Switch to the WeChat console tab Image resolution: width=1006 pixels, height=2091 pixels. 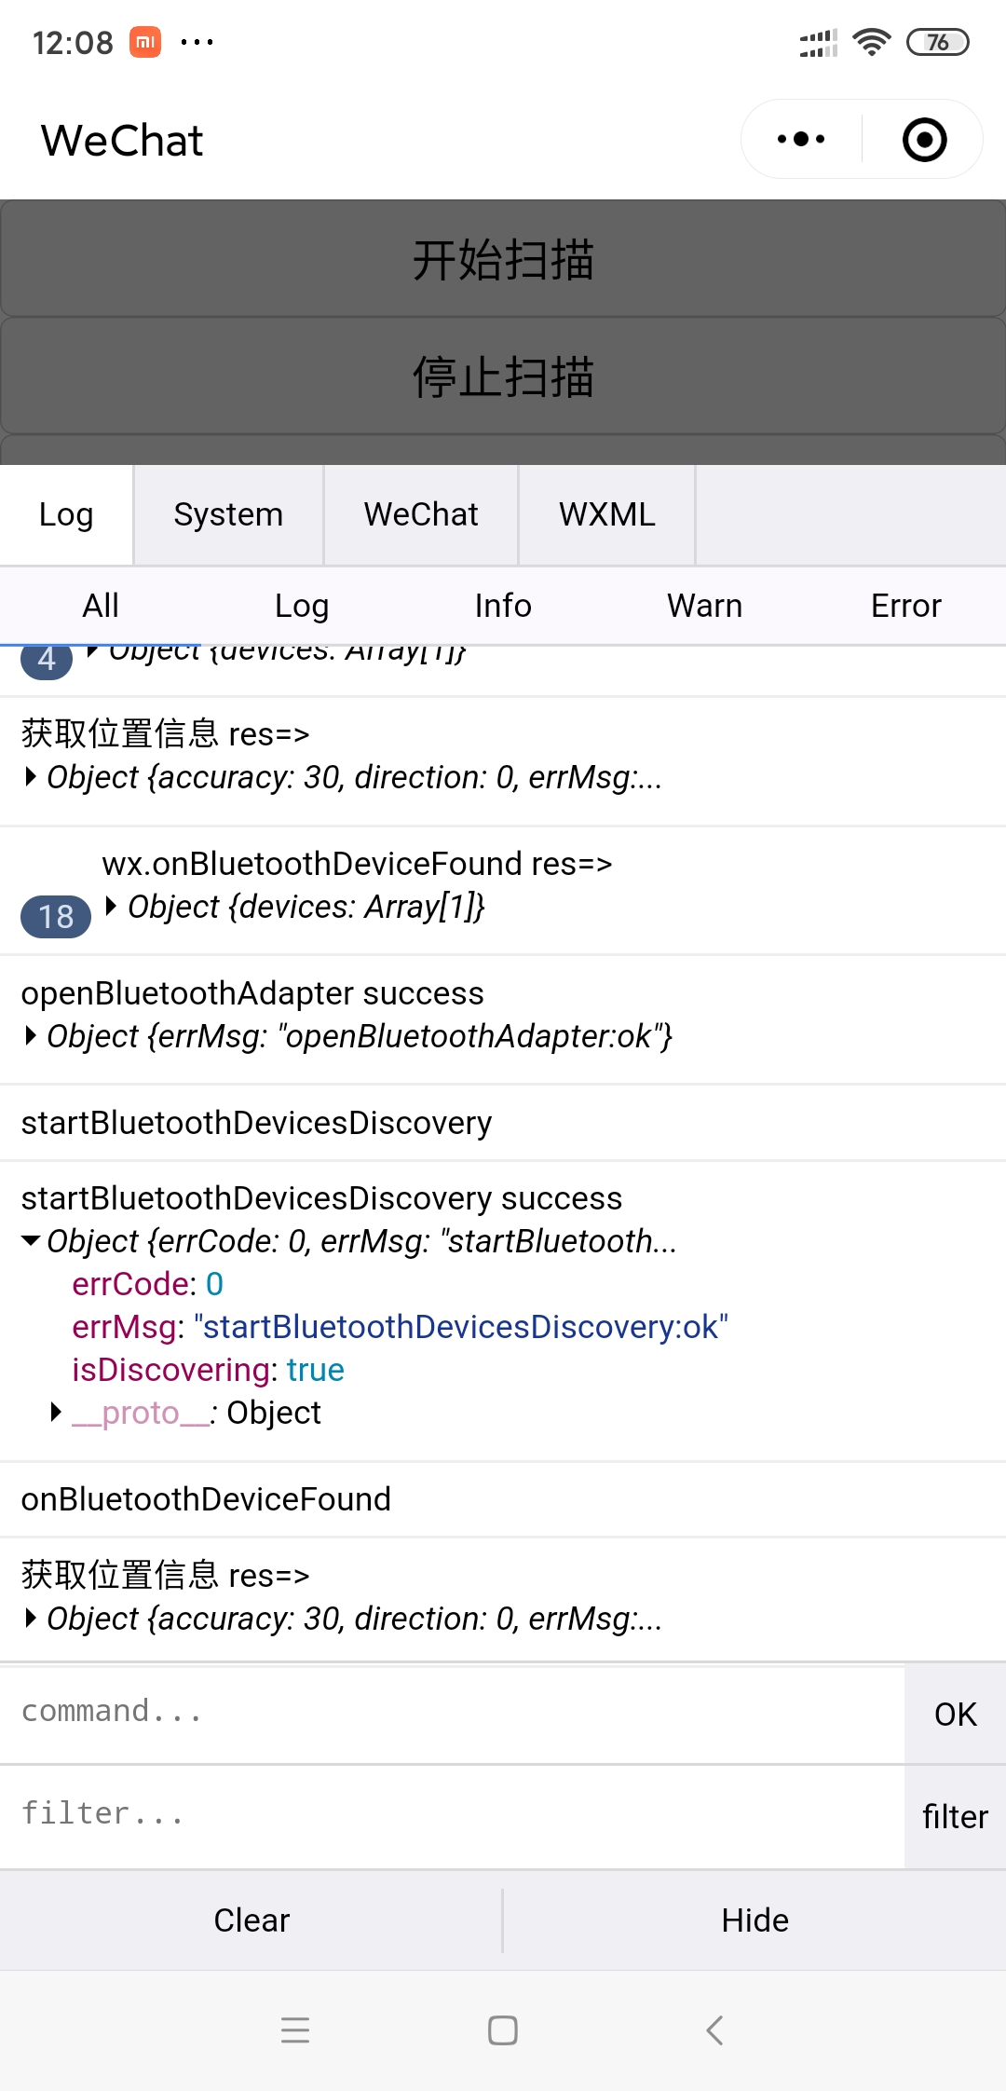[x=421, y=514]
